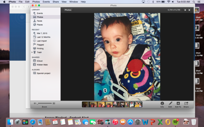The height and width of the screenshot is (127, 204).
Task: Go back using the Photos button
Action: tap(68, 10)
